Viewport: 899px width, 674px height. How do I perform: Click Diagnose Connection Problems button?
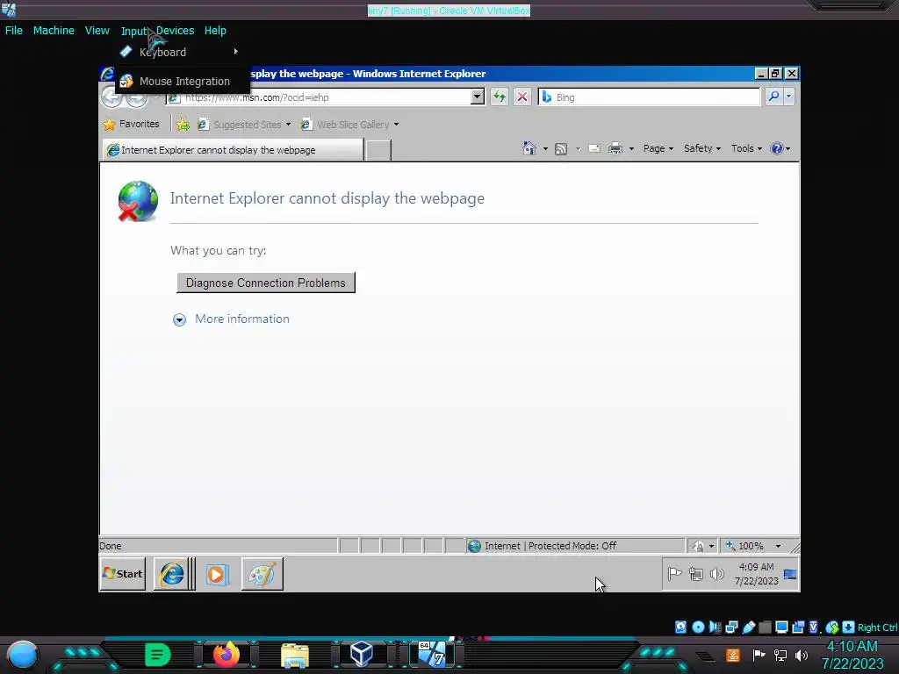266,283
